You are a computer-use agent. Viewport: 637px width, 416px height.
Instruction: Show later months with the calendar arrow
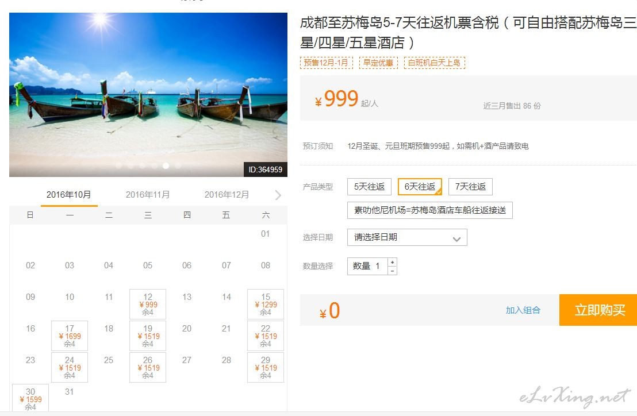(x=278, y=195)
